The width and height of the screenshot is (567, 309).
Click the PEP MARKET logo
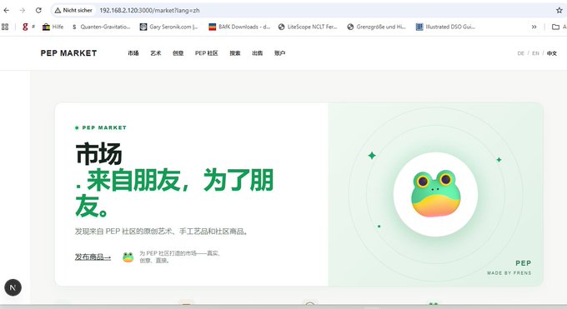(68, 53)
